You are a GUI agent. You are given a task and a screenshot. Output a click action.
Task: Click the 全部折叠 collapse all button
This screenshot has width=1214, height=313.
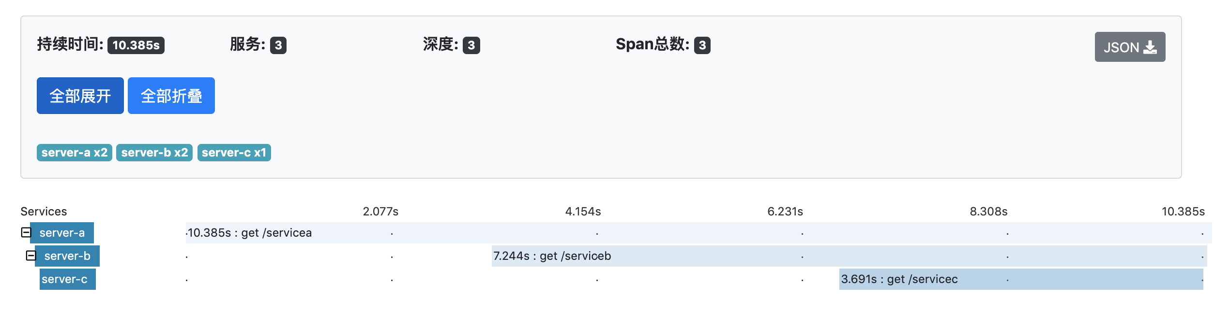tap(171, 96)
